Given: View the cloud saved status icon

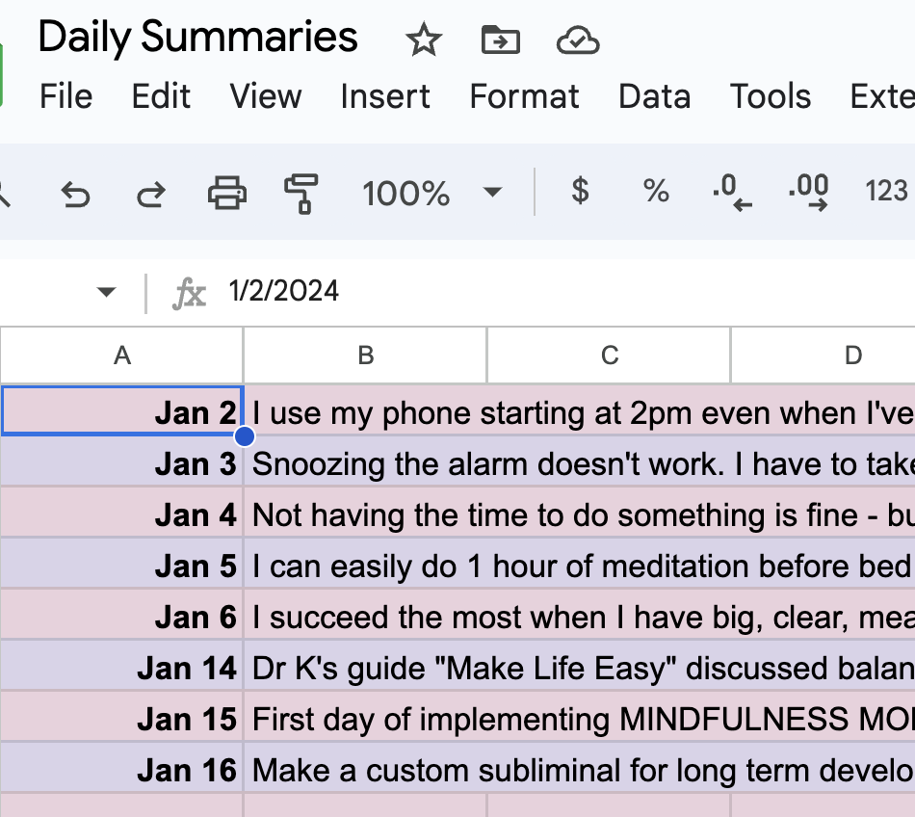Looking at the screenshot, I should (x=578, y=40).
